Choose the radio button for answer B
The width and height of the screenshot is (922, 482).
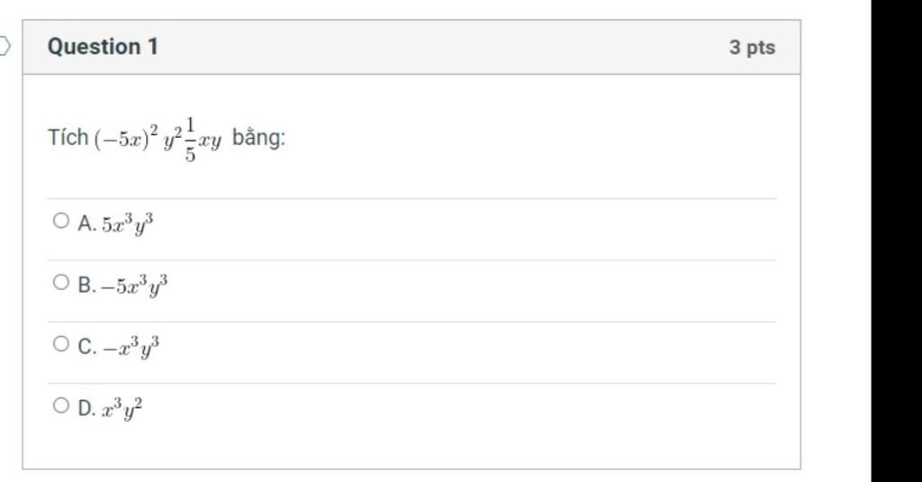pyautogui.click(x=60, y=283)
